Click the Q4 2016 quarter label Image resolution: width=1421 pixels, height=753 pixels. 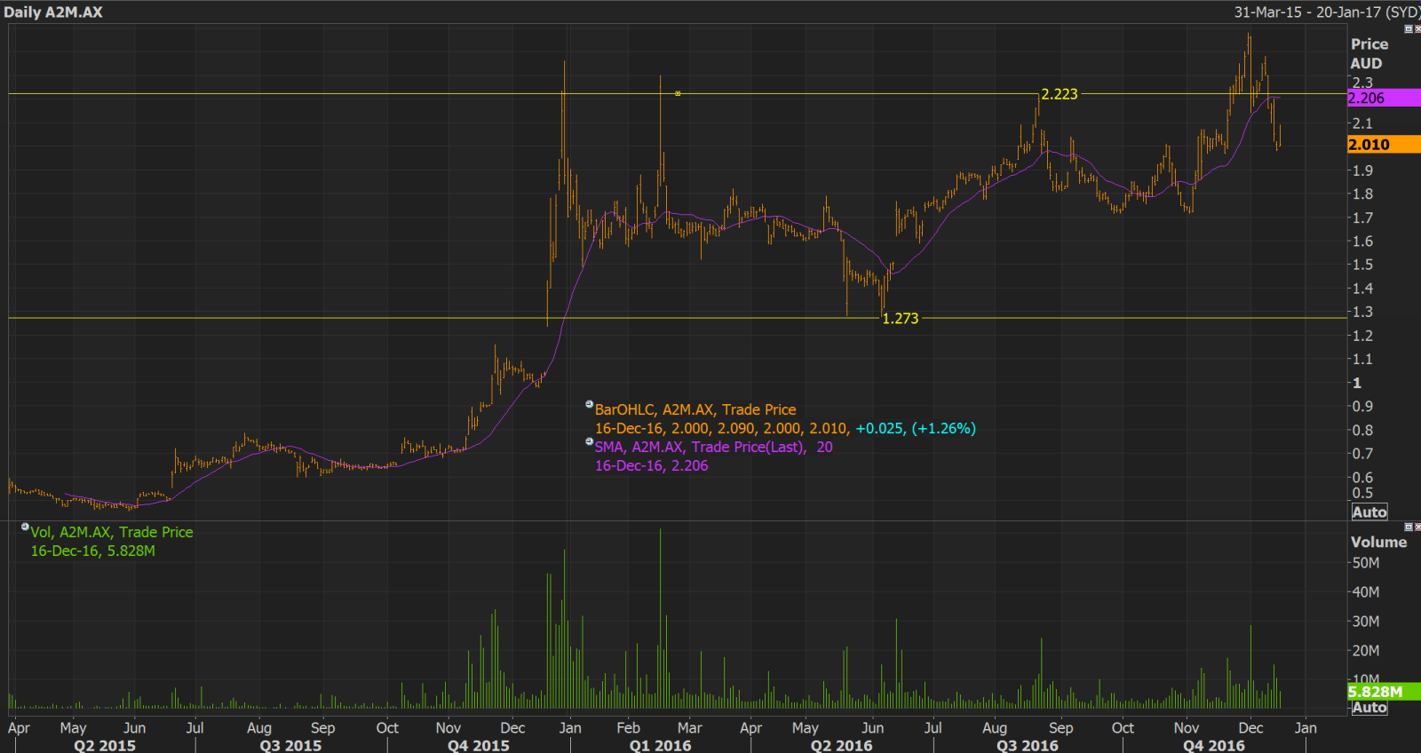[x=1214, y=745]
